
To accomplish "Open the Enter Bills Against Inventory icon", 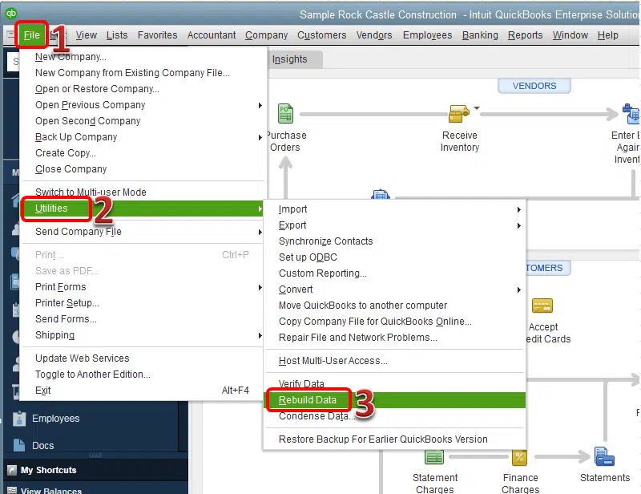I will (x=631, y=114).
